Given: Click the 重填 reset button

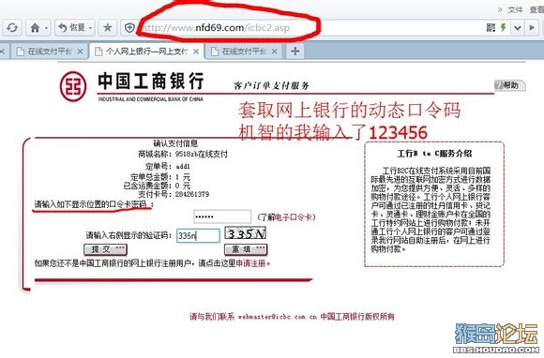Looking at the screenshot, I should pyautogui.click(x=246, y=249).
